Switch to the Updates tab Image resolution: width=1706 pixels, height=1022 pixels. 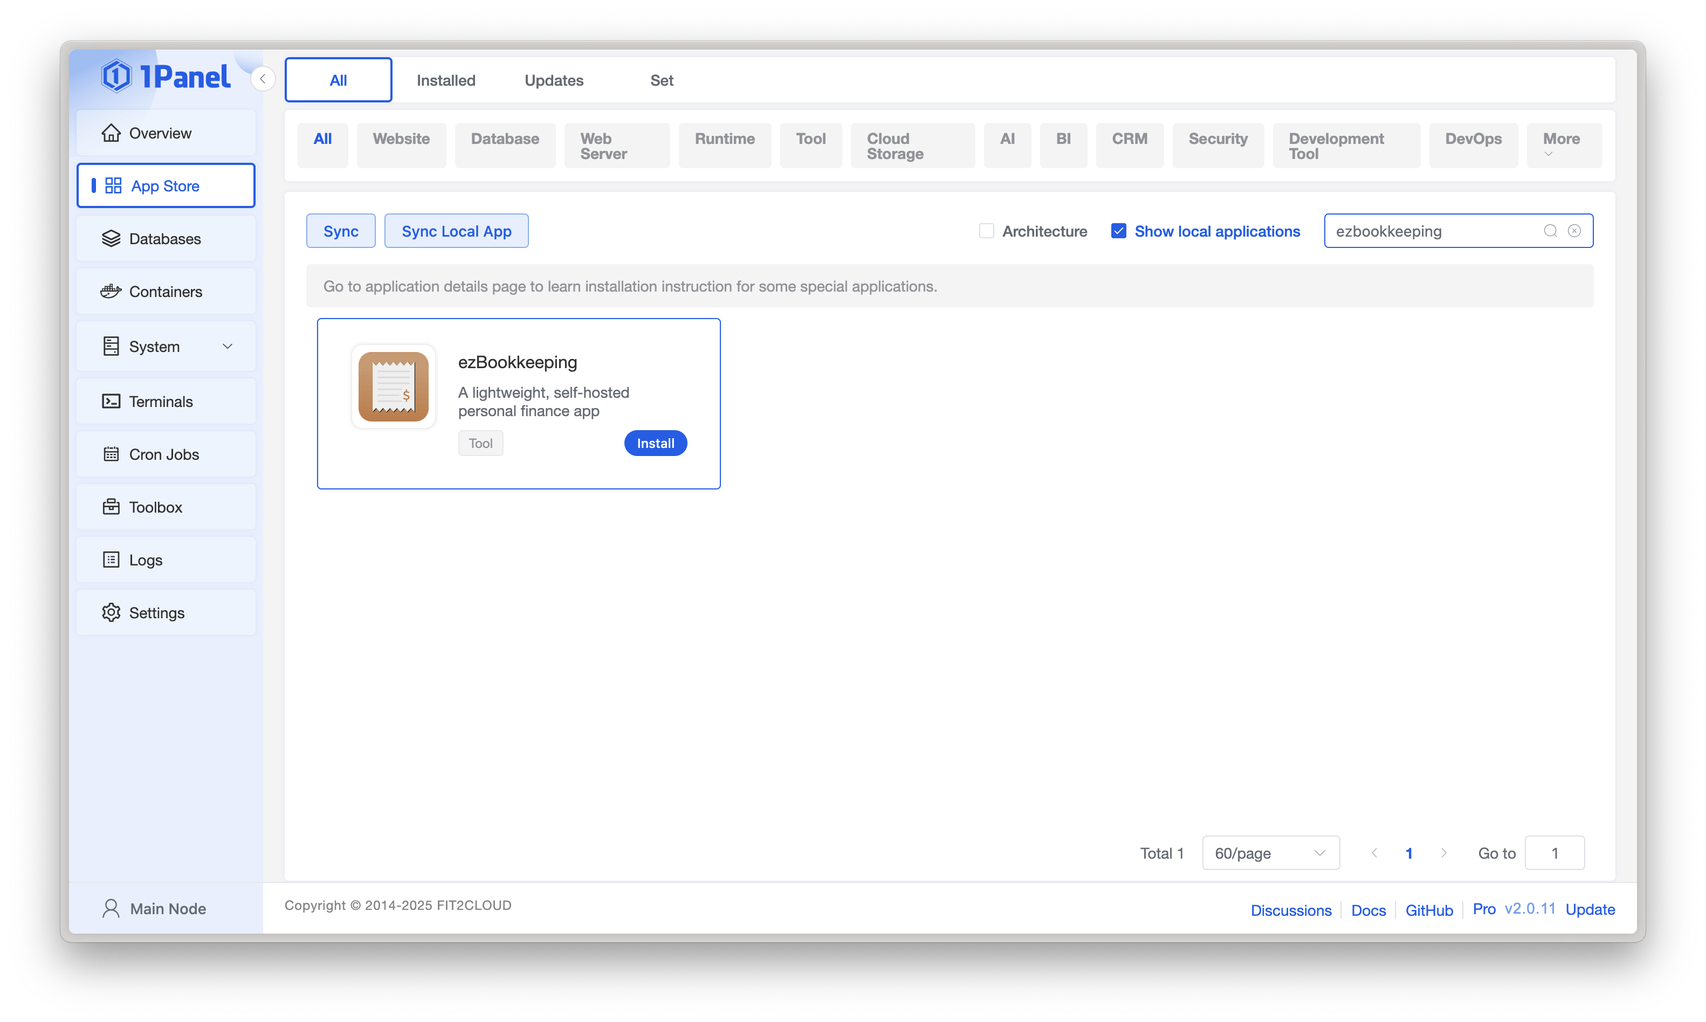554,79
